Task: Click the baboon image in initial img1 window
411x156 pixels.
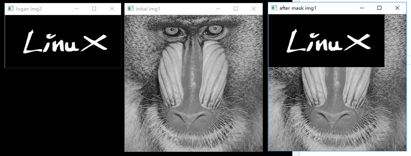Action: click(194, 83)
